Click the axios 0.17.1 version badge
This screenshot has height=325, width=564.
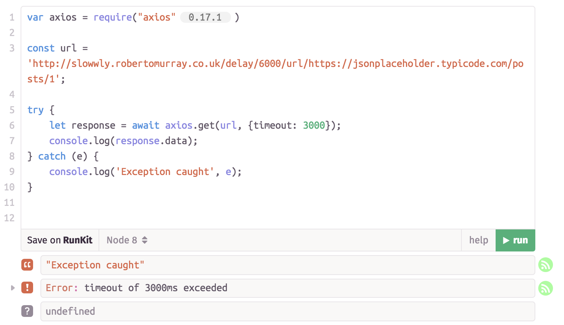205,17
